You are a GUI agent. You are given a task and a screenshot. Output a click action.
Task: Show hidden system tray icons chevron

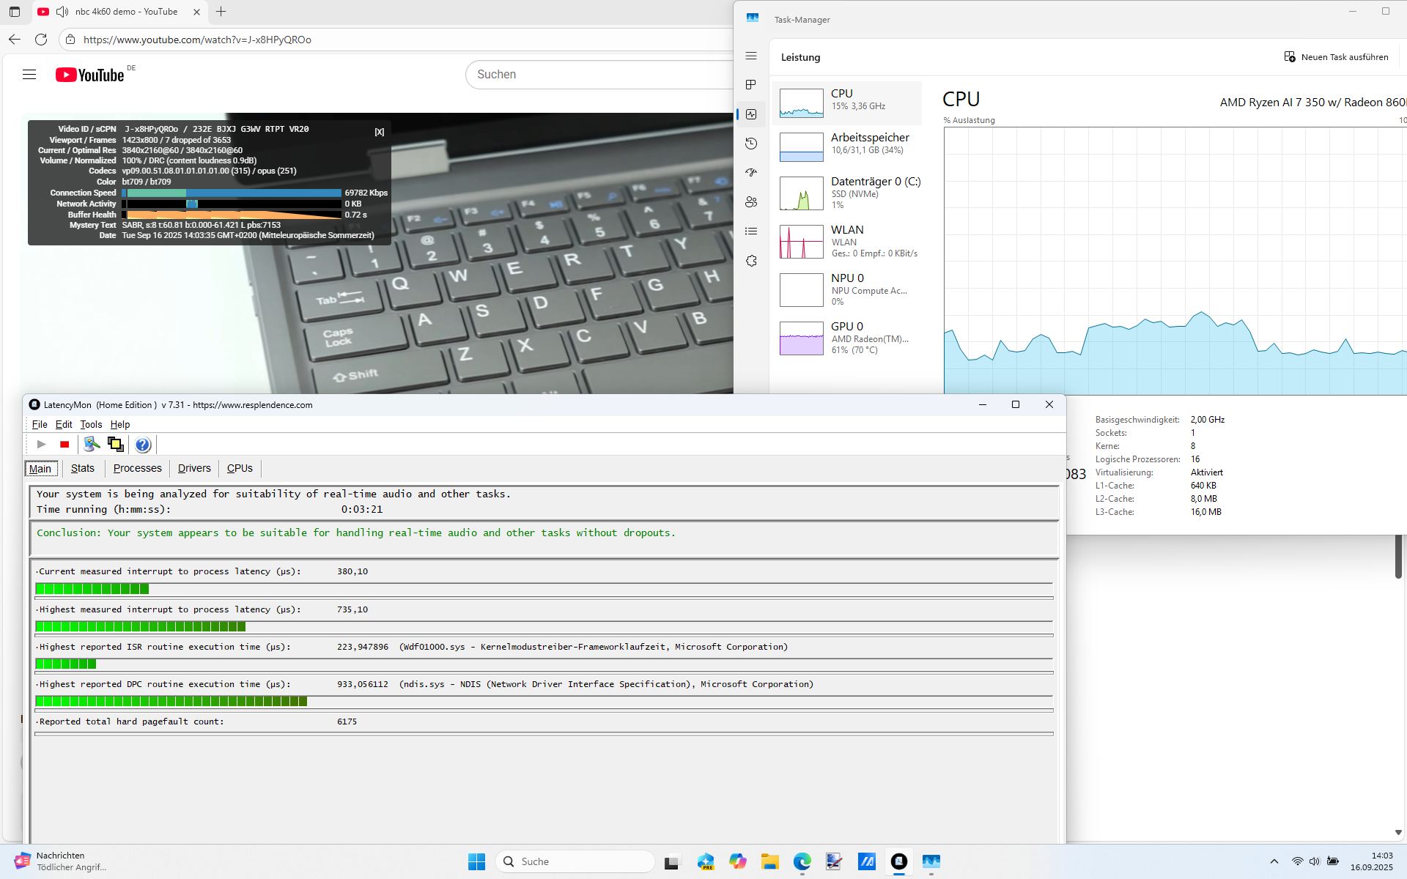coord(1274,861)
